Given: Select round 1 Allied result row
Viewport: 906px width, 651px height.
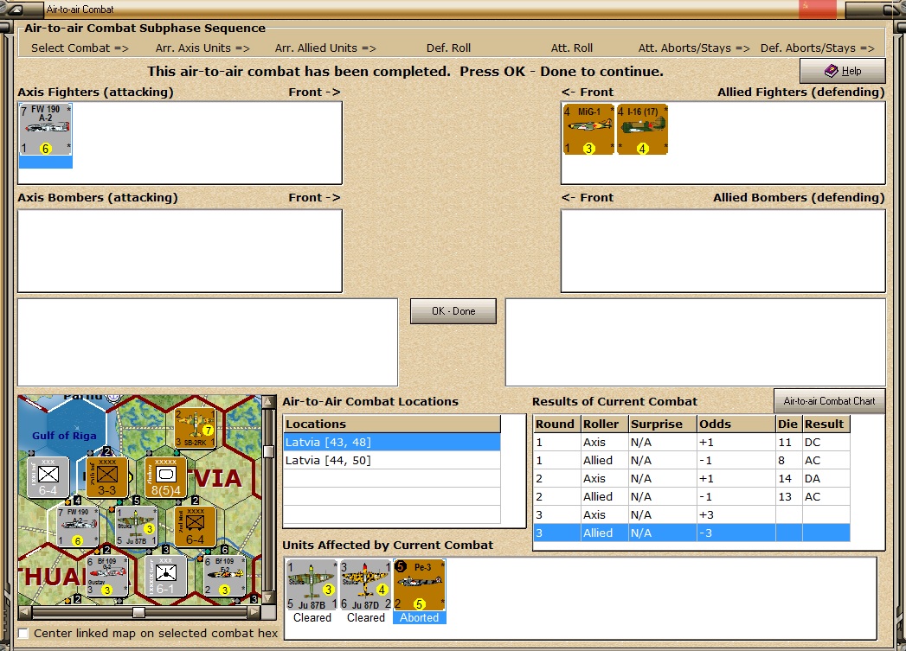Looking at the screenshot, I should (x=691, y=460).
